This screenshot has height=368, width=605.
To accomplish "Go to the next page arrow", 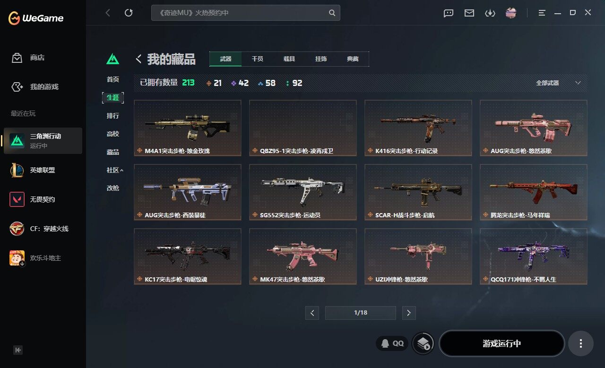I will 409,313.
